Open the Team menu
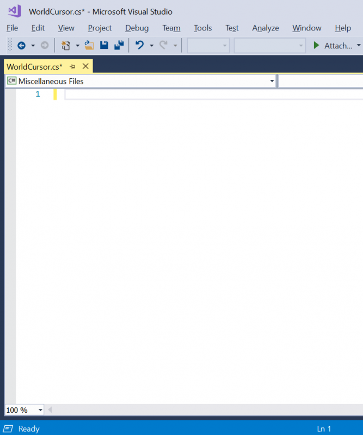This screenshot has width=363, height=435. [x=171, y=28]
